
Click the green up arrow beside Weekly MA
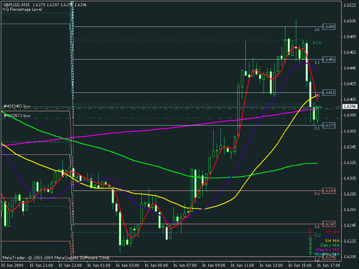point(310,249)
